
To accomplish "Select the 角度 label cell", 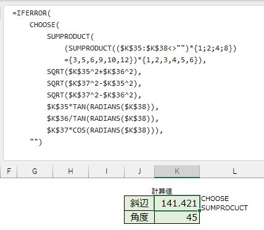I will click(139, 217).
